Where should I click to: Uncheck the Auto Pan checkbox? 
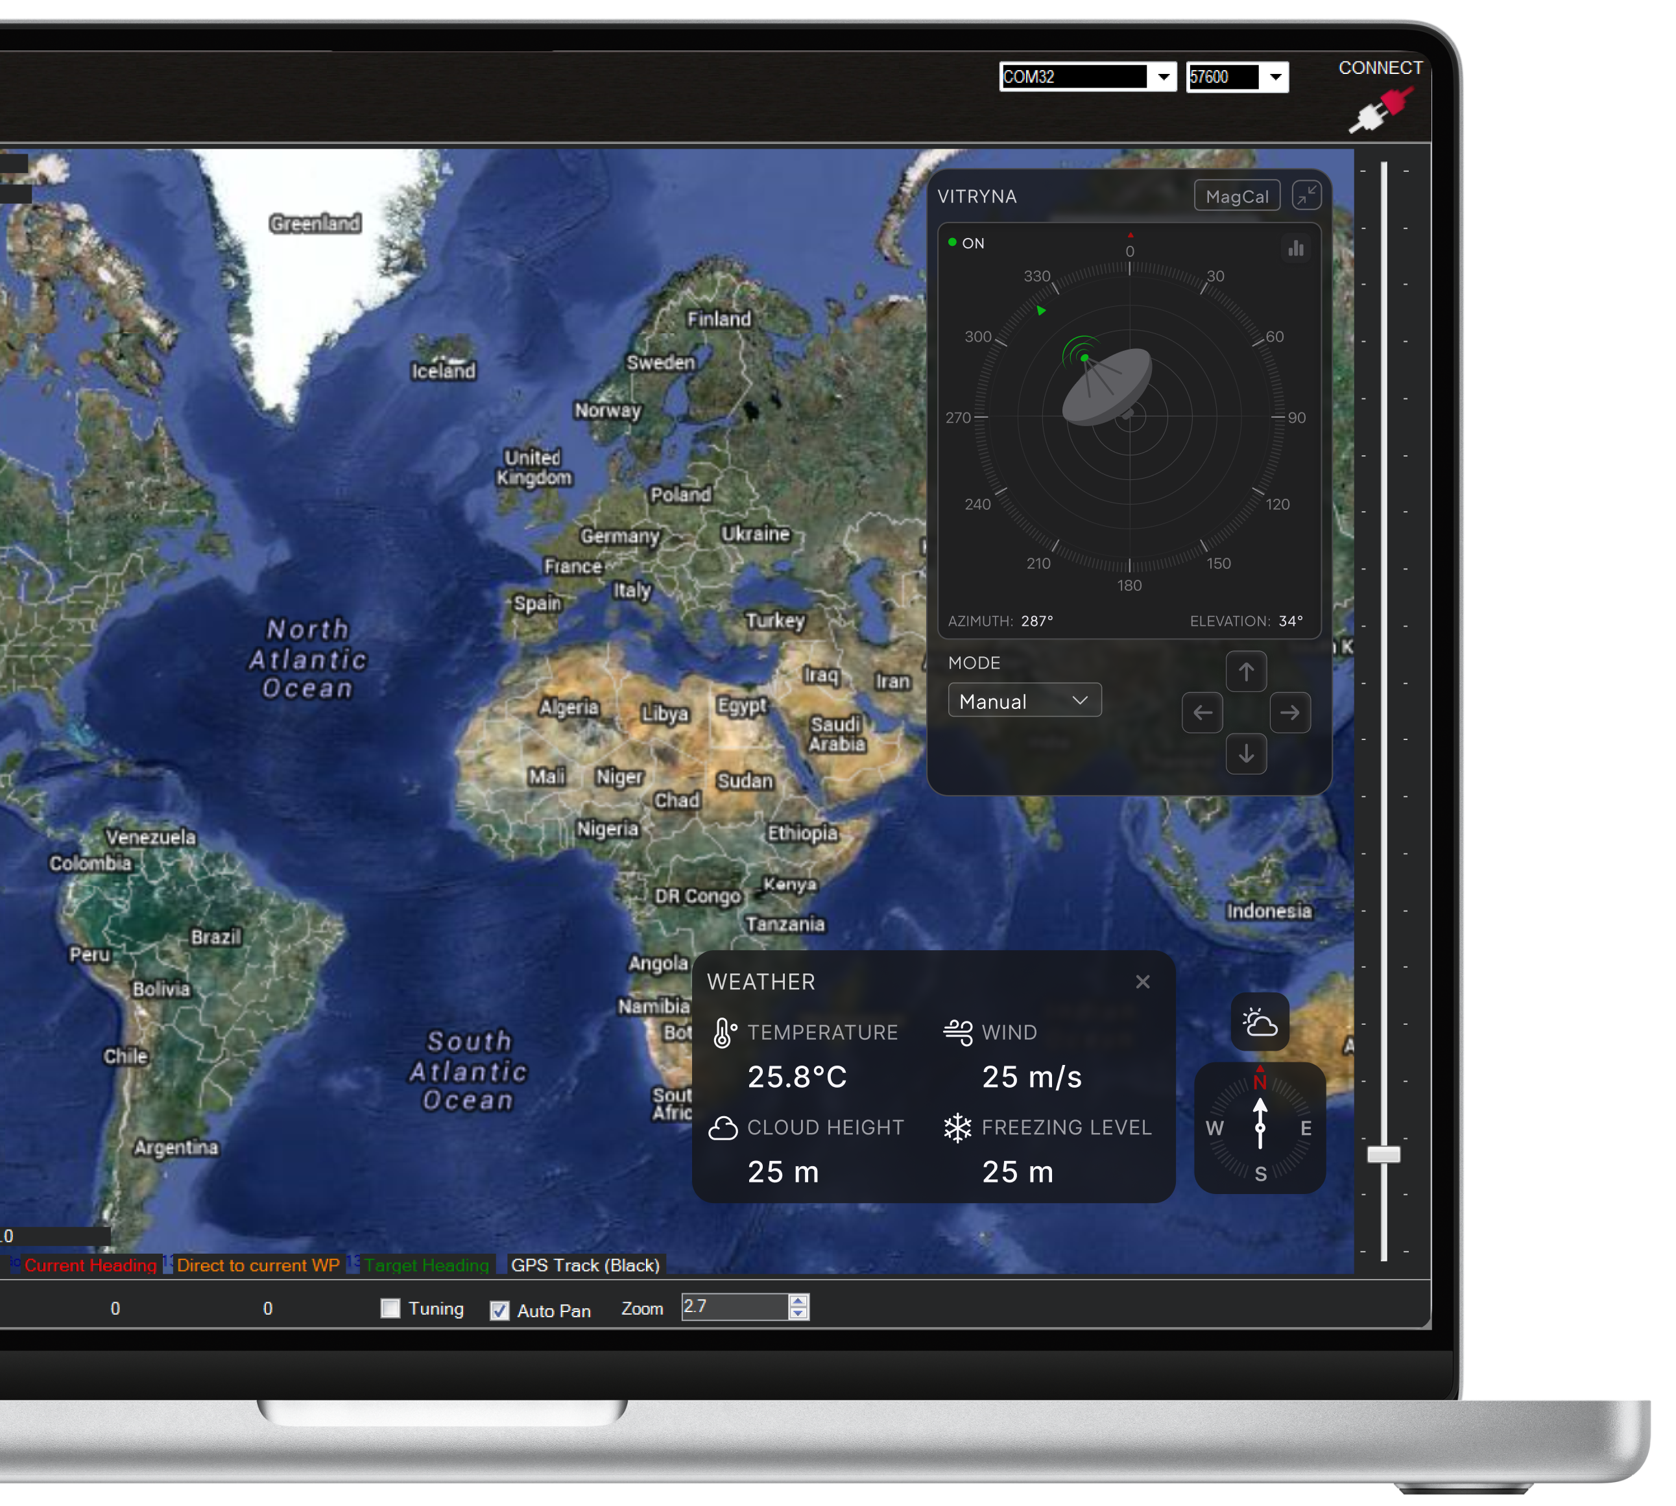[x=499, y=1311]
